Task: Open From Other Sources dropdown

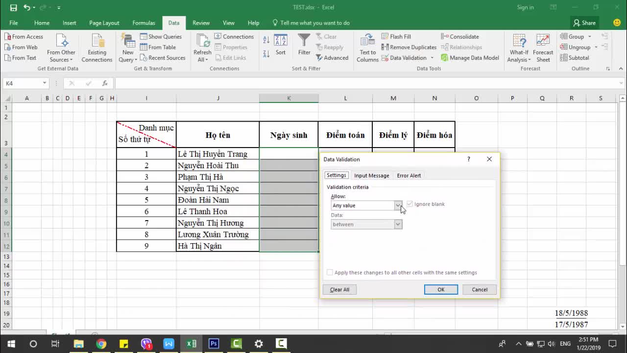Action: [61, 48]
